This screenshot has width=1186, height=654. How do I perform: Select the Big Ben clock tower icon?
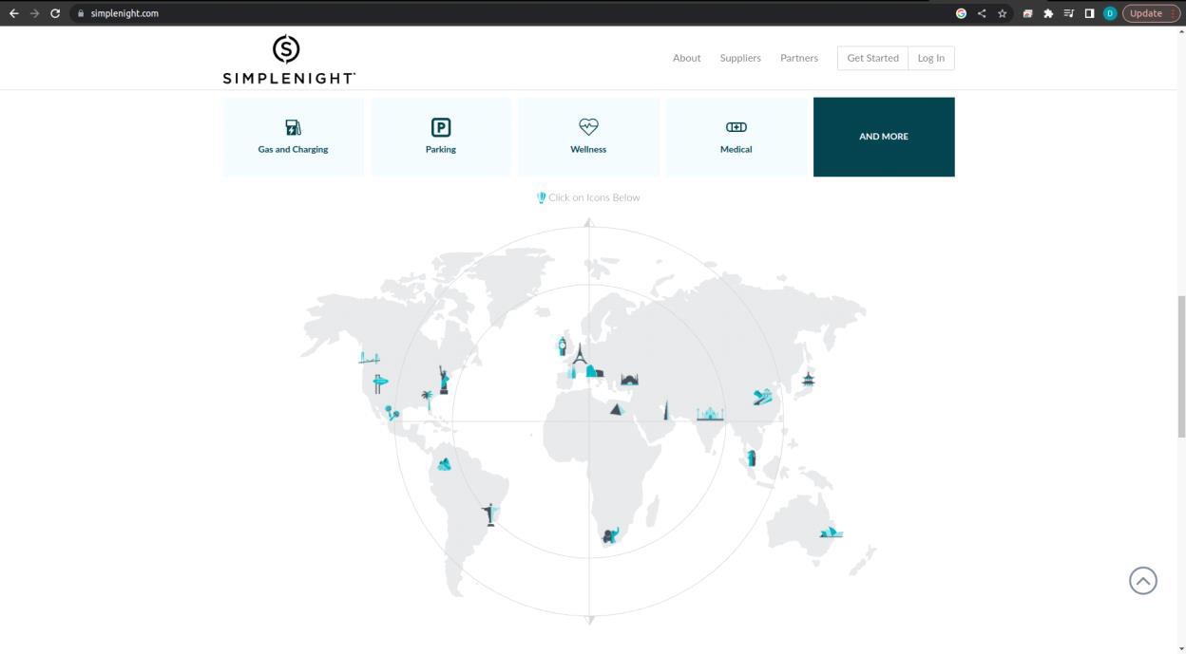(x=563, y=346)
